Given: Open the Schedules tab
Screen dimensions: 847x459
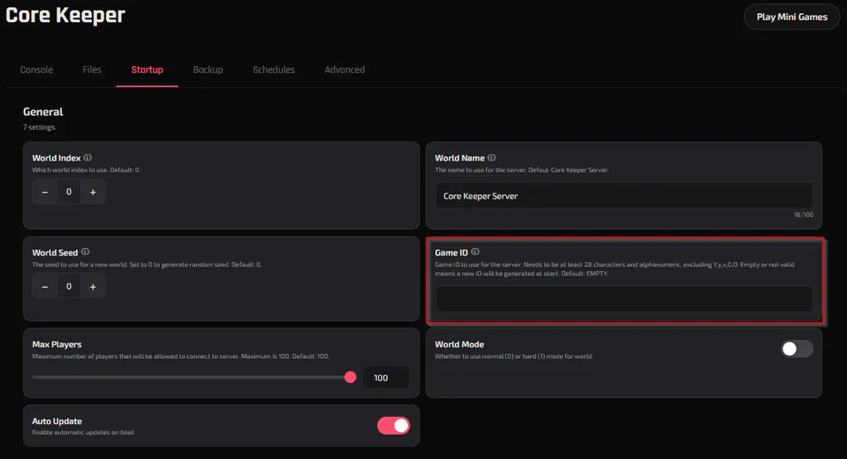Looking at the screenshot, I should 274,69.
